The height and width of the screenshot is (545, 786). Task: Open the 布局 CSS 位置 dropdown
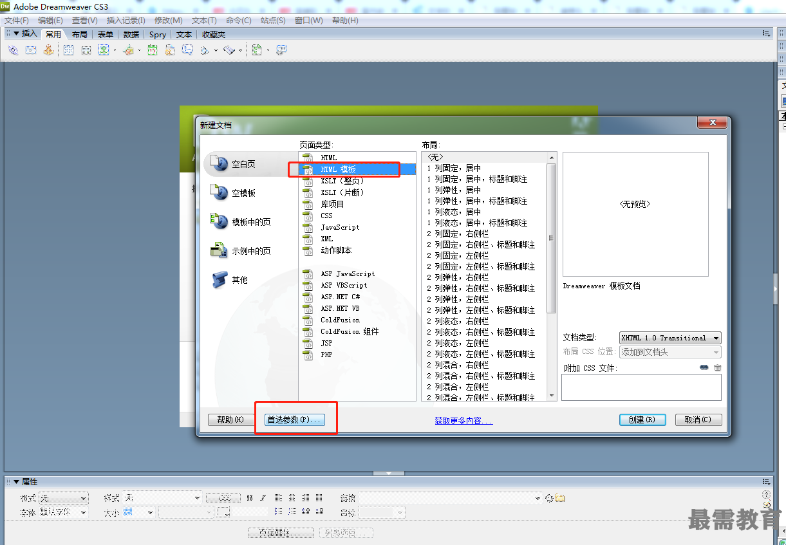pos(670,352)
